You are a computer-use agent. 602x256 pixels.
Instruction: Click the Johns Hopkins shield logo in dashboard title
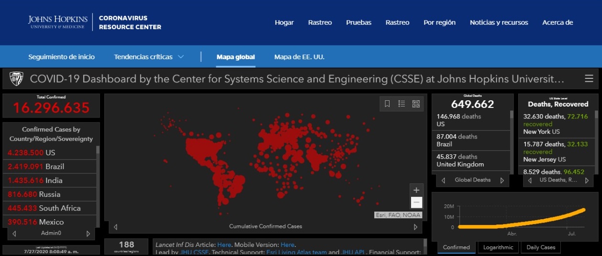17,79
